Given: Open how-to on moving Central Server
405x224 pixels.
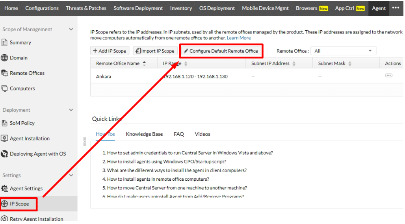Looking at the screenshot, I should coord(177,188).
